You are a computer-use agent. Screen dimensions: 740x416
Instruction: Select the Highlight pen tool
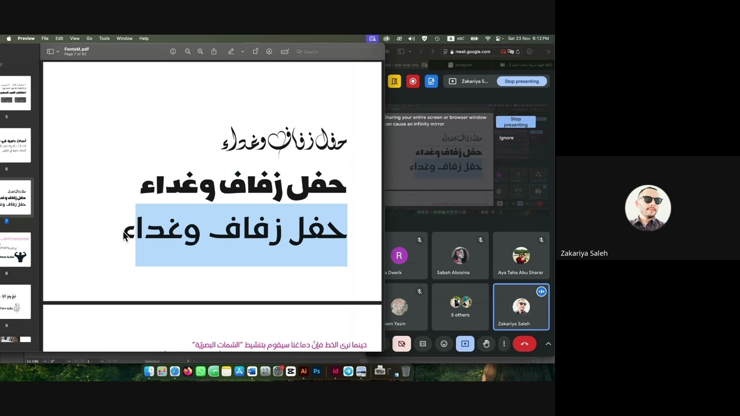tap(231, 51)
